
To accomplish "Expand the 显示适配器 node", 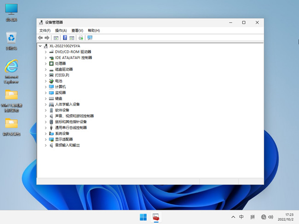I will (x=46, y=139).
